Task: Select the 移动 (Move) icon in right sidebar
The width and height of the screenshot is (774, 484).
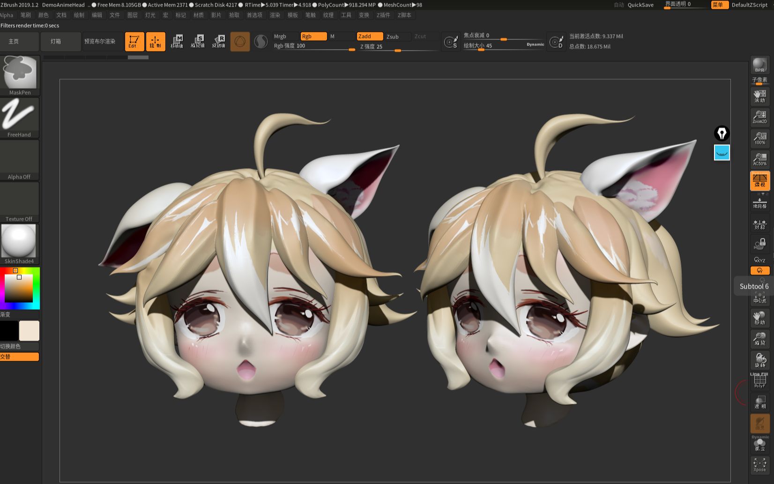Action: pos(760,319)
